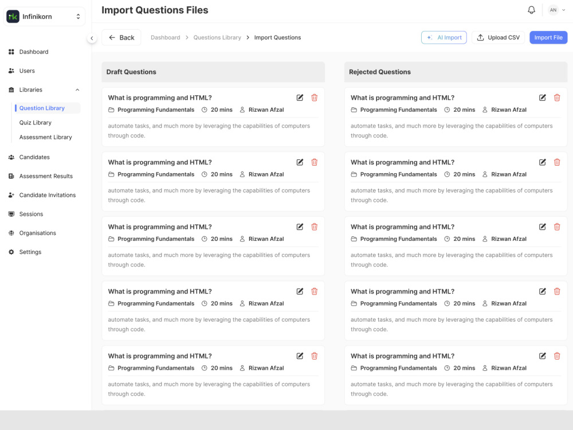This screenshot has height=430, width=573.
Task: Delete the fifth Rejected Questions card
Action: 557,356
